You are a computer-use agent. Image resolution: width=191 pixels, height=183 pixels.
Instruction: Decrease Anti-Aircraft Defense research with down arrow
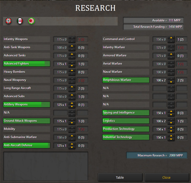pyautogui.click(x=72, y=147)
